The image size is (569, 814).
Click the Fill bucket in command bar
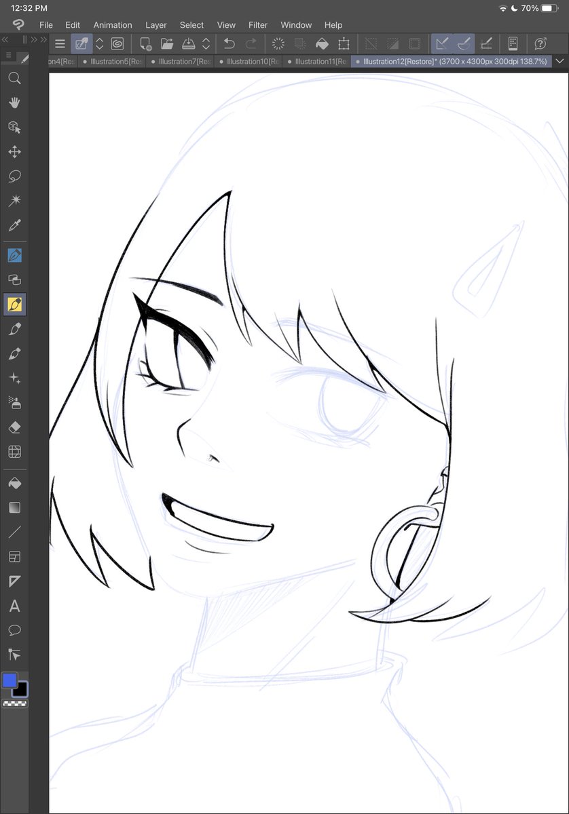[x=323, y=44]
